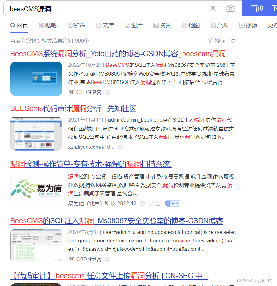
Task: Open 漏洞检测-操作简单 ad result link
Action: tap(91, 164)
